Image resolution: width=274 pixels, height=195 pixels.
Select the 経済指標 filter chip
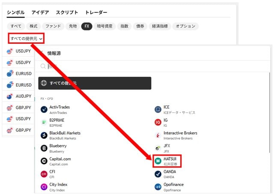[x=160, y=26]
